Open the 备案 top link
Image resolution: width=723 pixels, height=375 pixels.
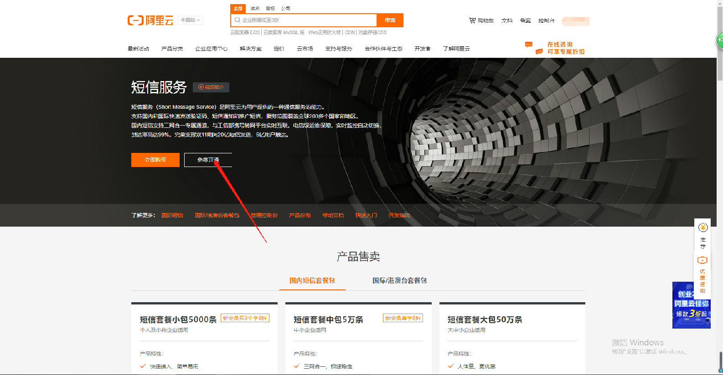526,20
